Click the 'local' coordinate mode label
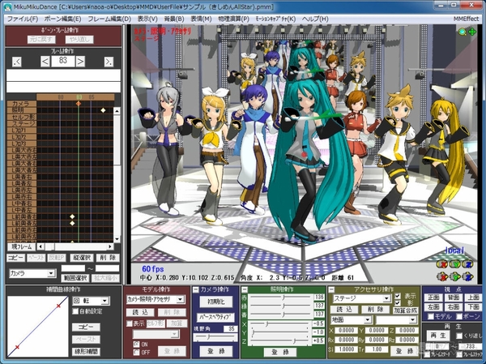This screenshot has width=486, height=364. coord(454,251)
